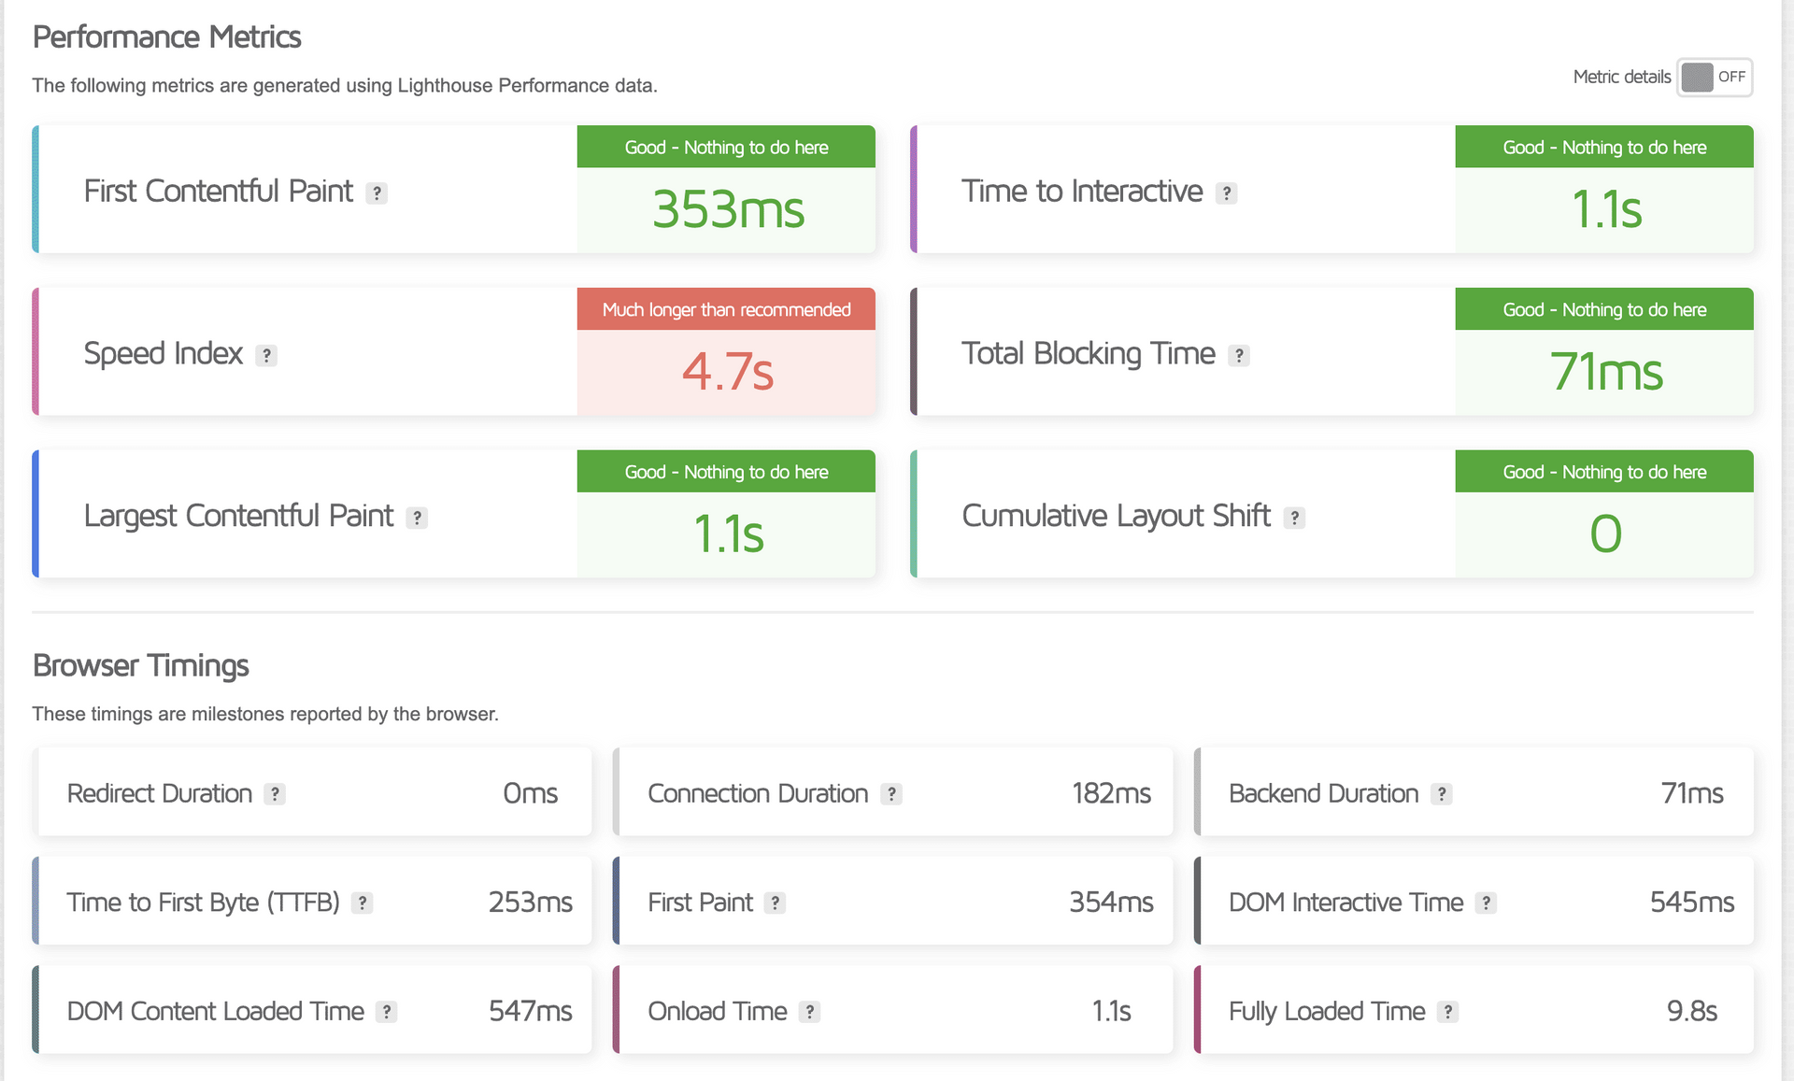Click the Total Blocking Time help icon
This screenshot has height=1081, width=1794.
point(1238,356)
